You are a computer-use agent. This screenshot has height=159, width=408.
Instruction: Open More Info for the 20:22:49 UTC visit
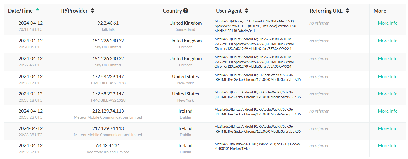(x=387, y=59)
